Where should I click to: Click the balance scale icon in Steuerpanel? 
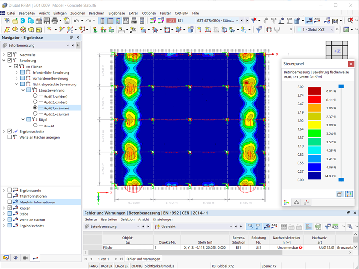(296, 202)
